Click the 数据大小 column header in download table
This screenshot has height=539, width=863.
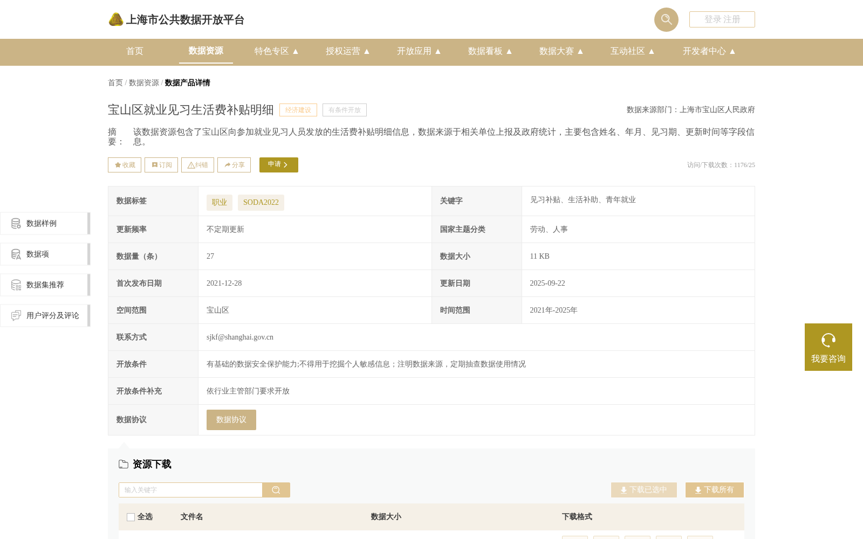[x=386, y=517]
